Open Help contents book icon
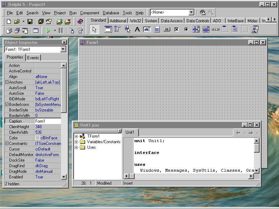Screen dimensions: 279x209 [80, 22]
